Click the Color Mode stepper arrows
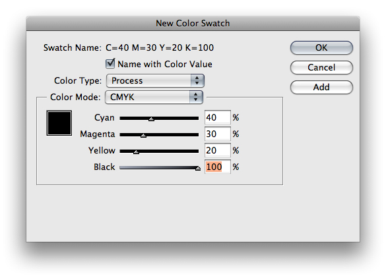 196,97
